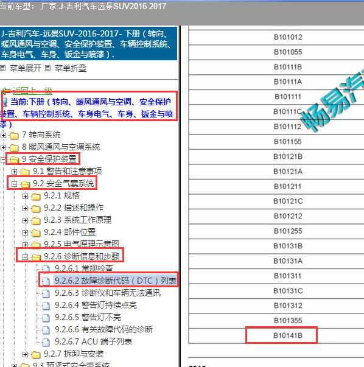Screen dimensions: 364x367
Task: Click the 当前:下册 current volume link
Action: (87, 114)
